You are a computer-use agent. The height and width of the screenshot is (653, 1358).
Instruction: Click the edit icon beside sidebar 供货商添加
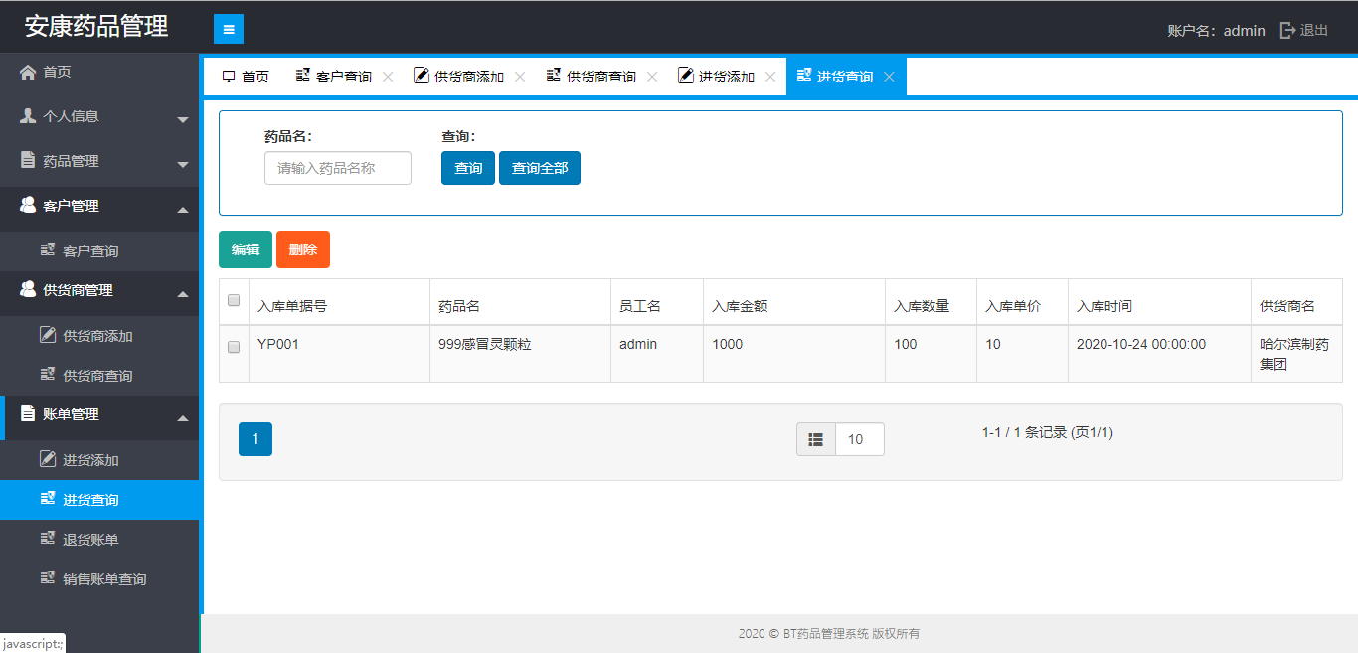47,335
